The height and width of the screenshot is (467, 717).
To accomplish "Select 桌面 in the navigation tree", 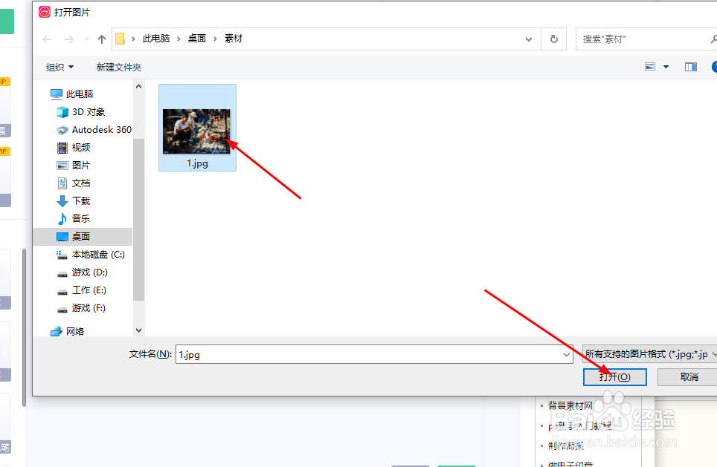I will click(x=83, y=236).
